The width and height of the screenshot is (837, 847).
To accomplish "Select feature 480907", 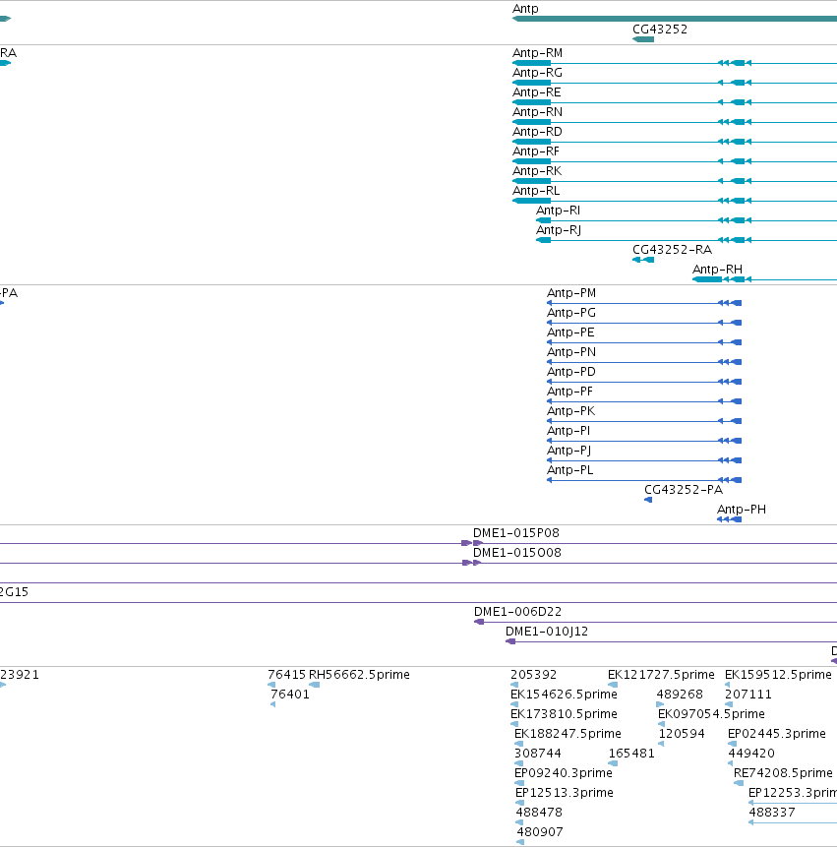I will 539,832.
